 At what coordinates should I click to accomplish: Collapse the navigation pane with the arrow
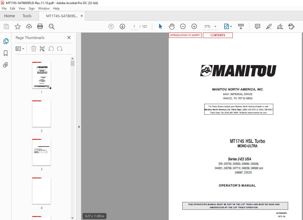79,127
